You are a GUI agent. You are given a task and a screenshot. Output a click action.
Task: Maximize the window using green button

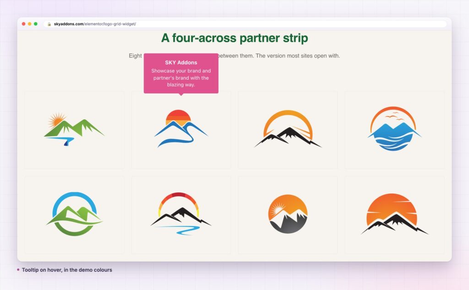click(x=36, y=24)
